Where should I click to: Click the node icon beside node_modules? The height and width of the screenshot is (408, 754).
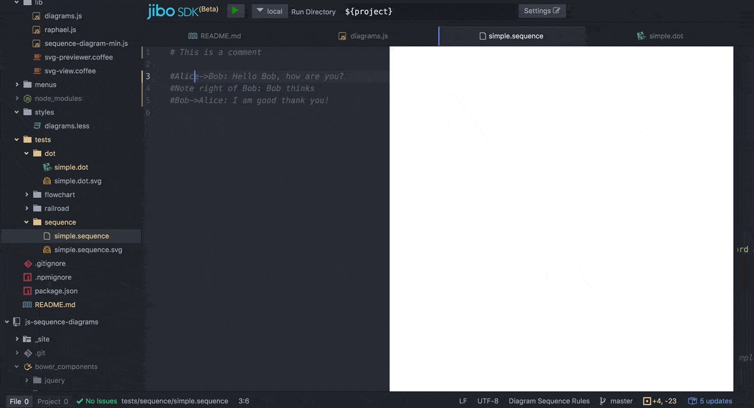pyautogui.click(x=27, y=99)
